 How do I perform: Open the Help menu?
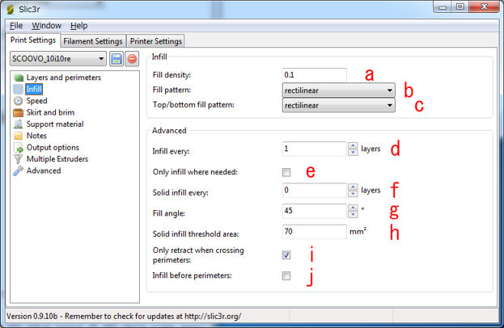point(79,26)
